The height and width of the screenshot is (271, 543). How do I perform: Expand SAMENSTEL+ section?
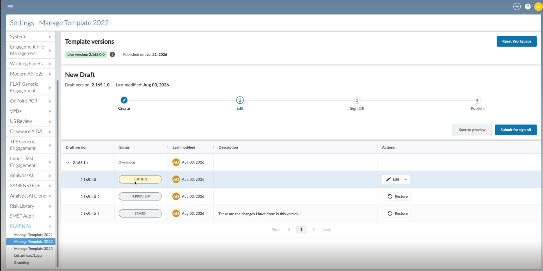[31, 186]
